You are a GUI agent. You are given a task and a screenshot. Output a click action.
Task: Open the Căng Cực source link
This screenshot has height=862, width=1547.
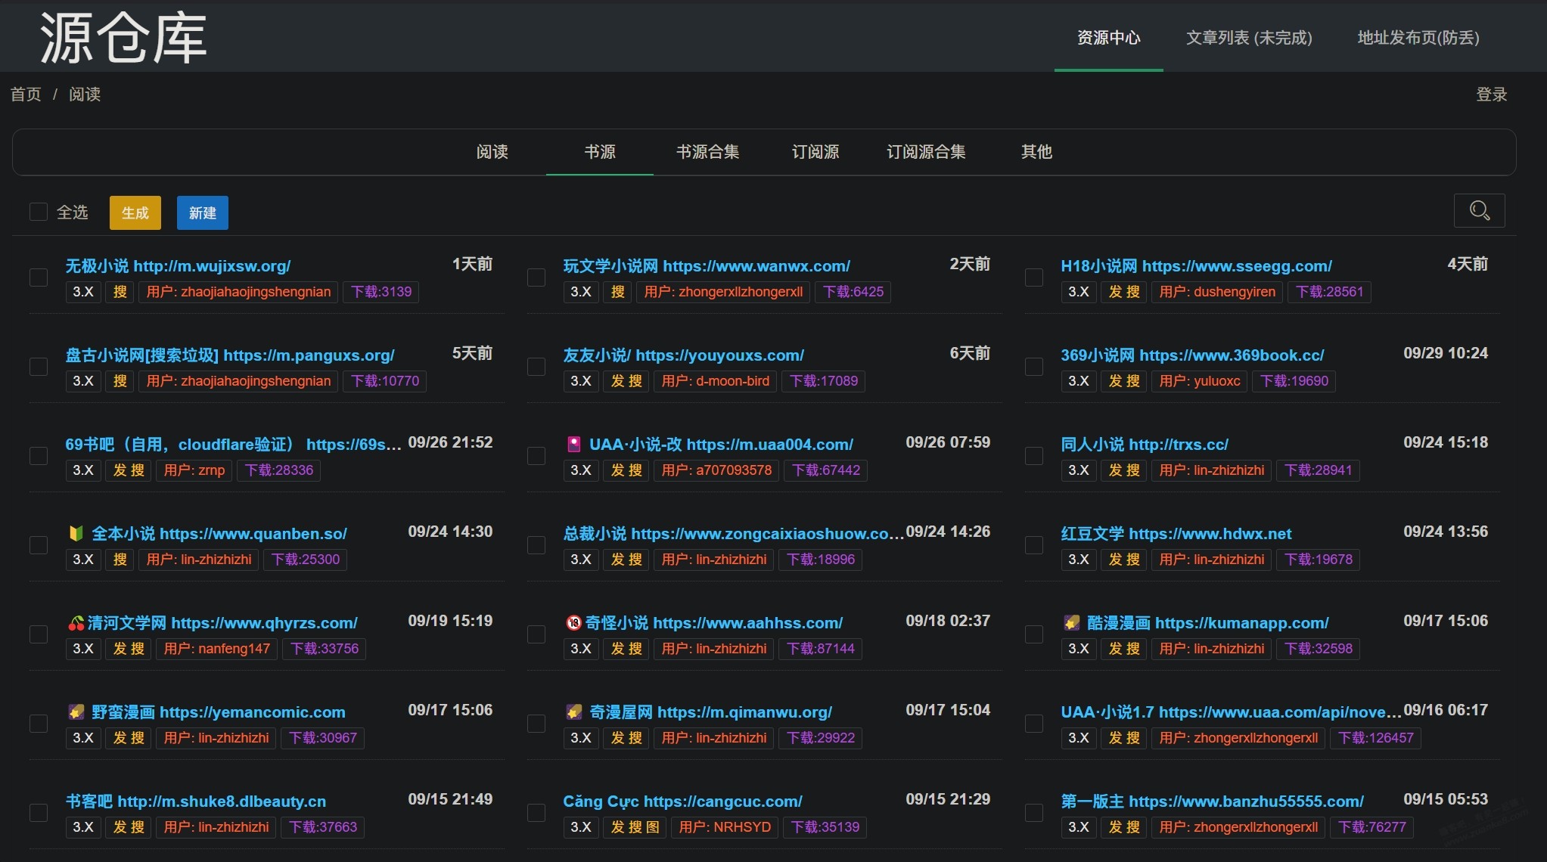(682, 802)
